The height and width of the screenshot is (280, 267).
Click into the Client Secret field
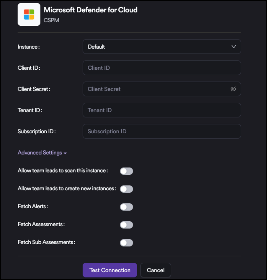click(156, 89)
